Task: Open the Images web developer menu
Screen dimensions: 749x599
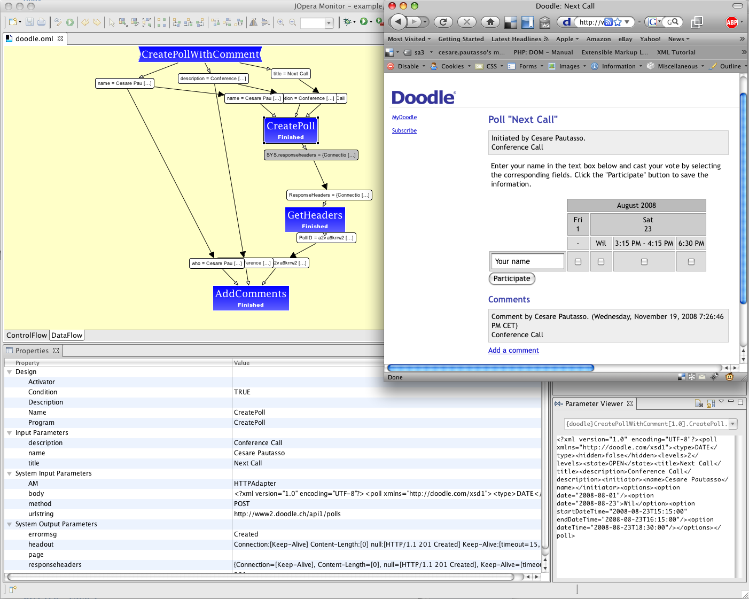Action: pyautogui.click(x=568, y=66)
